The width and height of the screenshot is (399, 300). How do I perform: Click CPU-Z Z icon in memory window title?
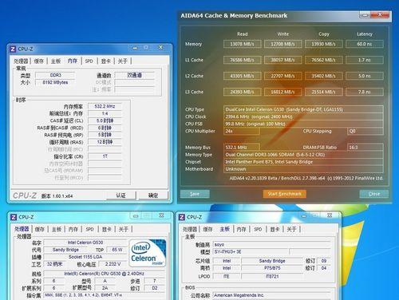[x=13, y=49]
